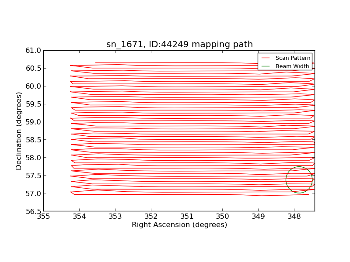Click the 'Declination (degrees)' axis label
Viewport: 350px width, 262px height.
coord(19,131)
